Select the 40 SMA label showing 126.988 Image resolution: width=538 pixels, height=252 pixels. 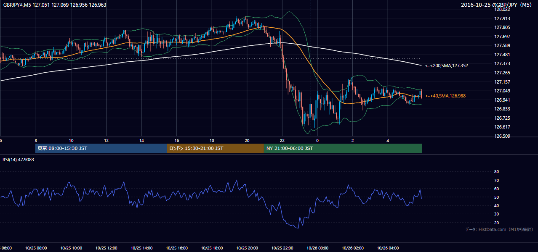pos(445,96)
